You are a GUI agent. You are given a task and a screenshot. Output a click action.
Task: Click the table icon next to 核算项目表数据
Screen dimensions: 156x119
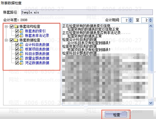click(21, 49)
